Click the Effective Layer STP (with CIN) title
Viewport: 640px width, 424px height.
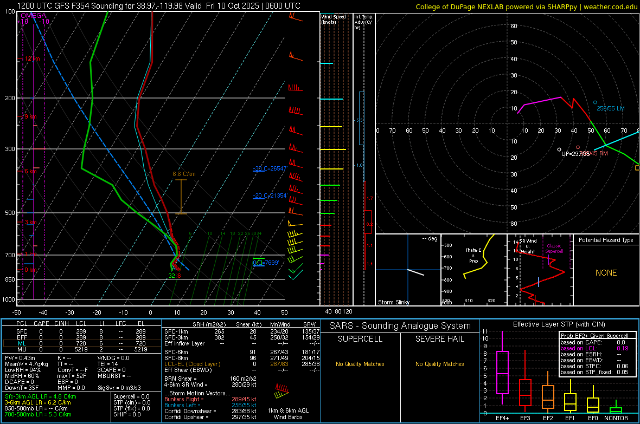point(559,324)
